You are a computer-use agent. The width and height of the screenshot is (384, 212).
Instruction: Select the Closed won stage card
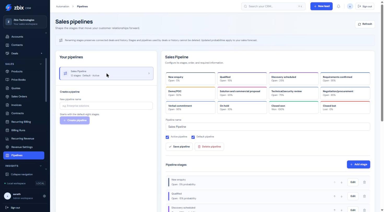294,107
